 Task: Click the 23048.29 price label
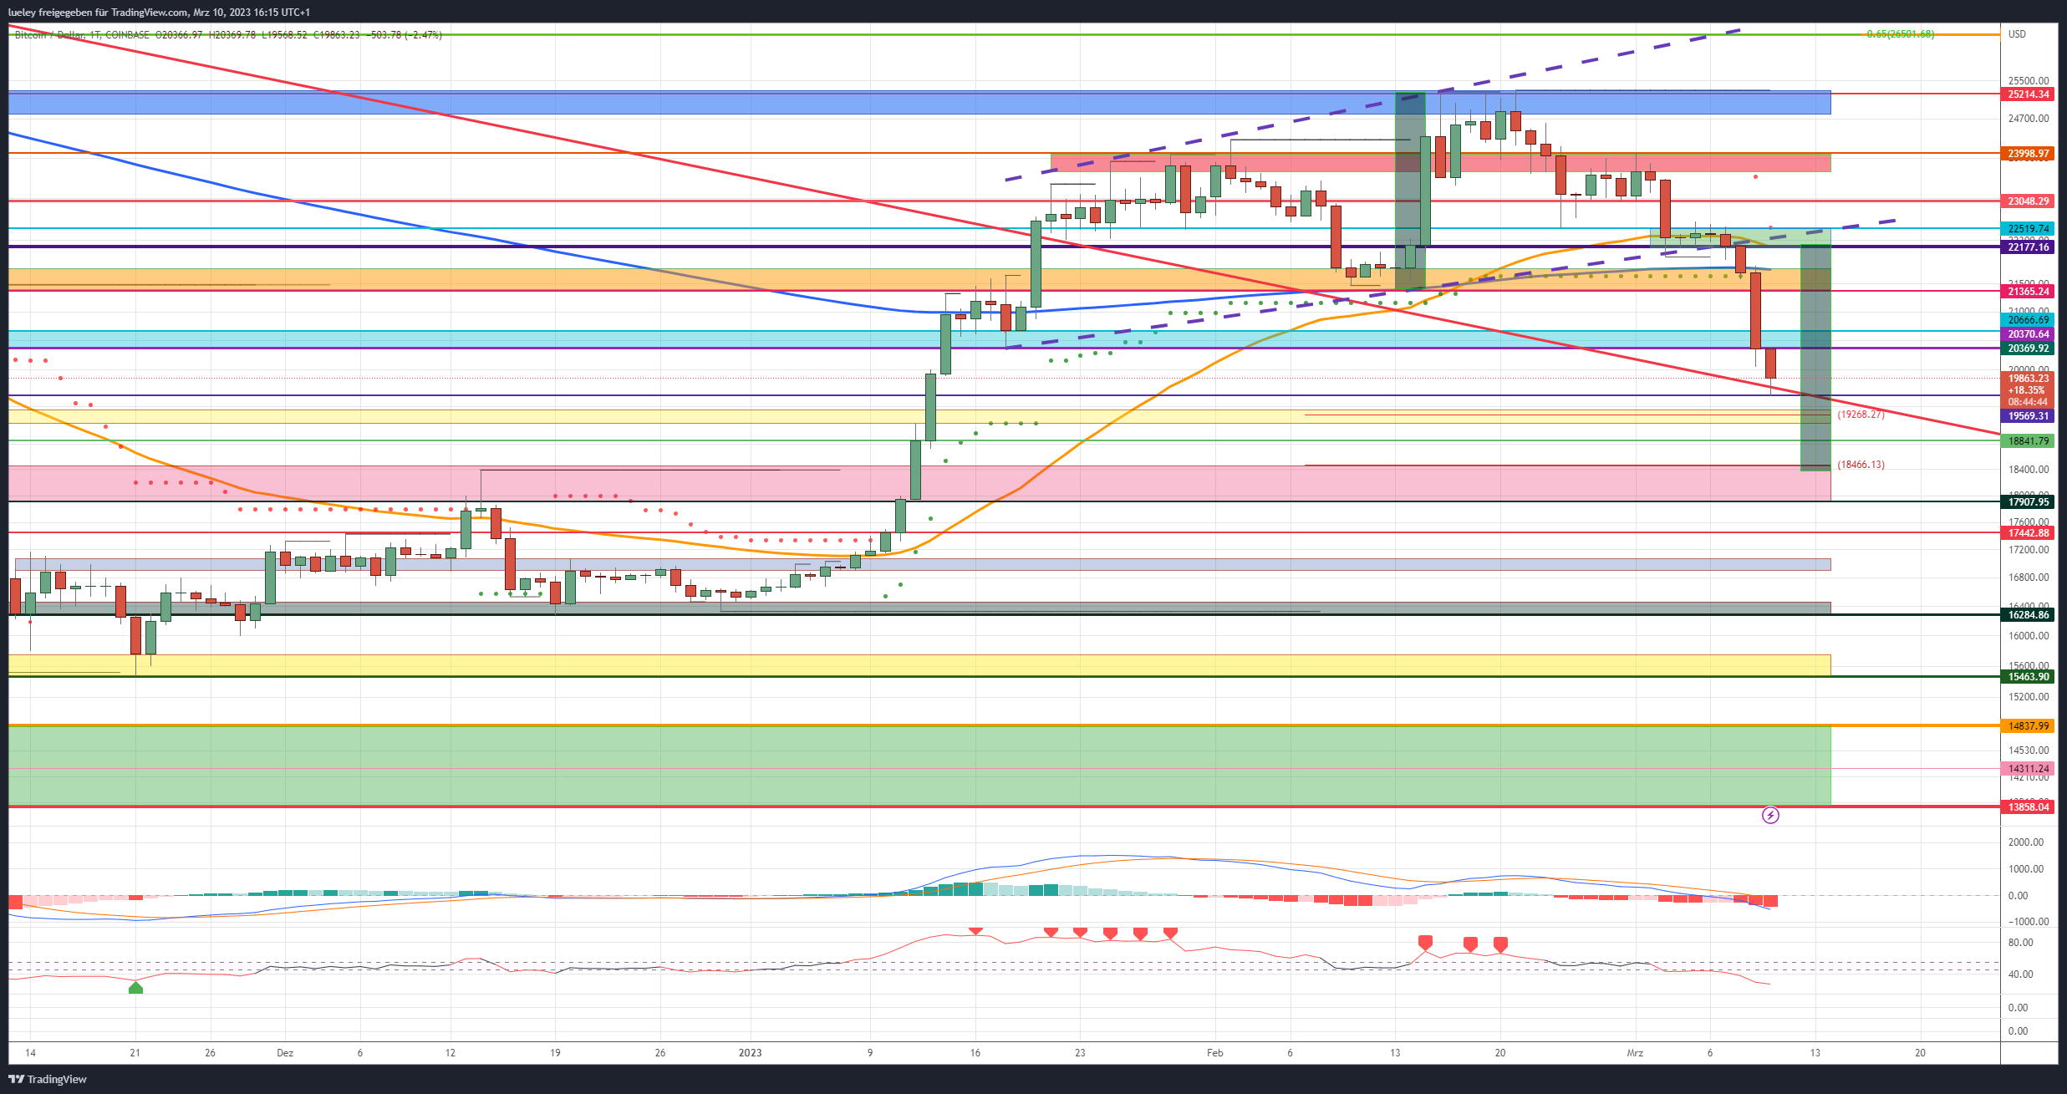point(2029,201)
